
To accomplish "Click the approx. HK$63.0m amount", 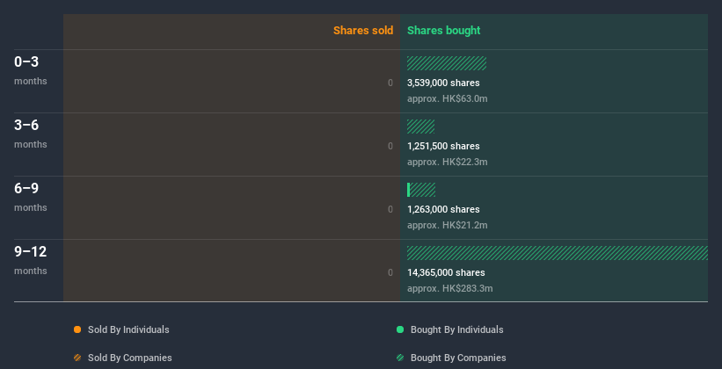I will [447, 98].
